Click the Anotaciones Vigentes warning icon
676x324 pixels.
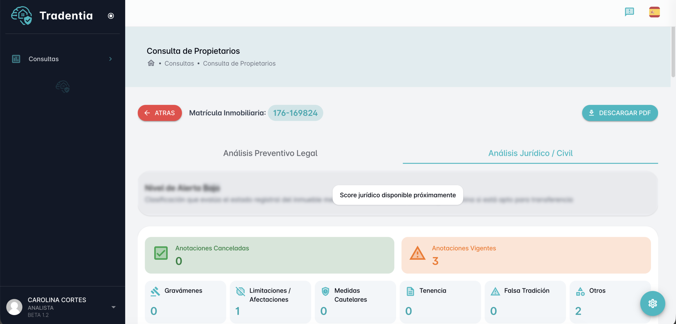[x=417, y=253]
